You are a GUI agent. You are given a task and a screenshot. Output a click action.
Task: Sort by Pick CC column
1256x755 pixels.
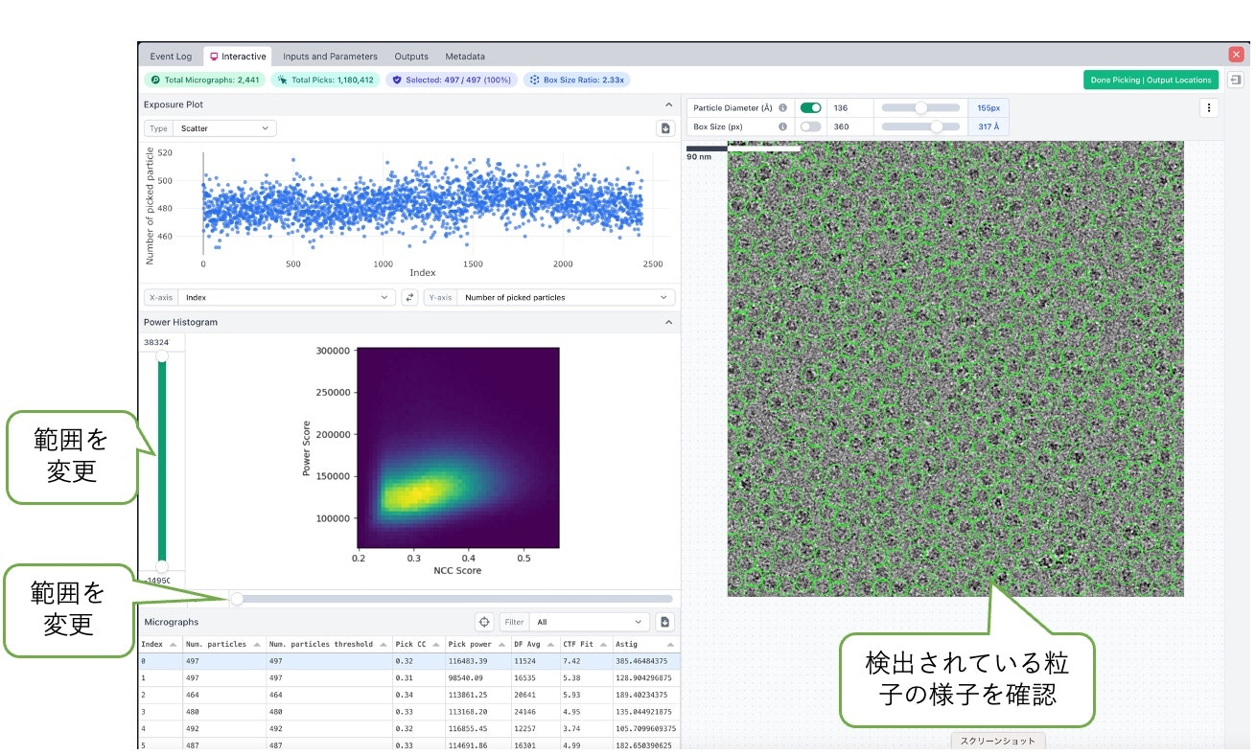pyautogui.click(x=417, y=645)
